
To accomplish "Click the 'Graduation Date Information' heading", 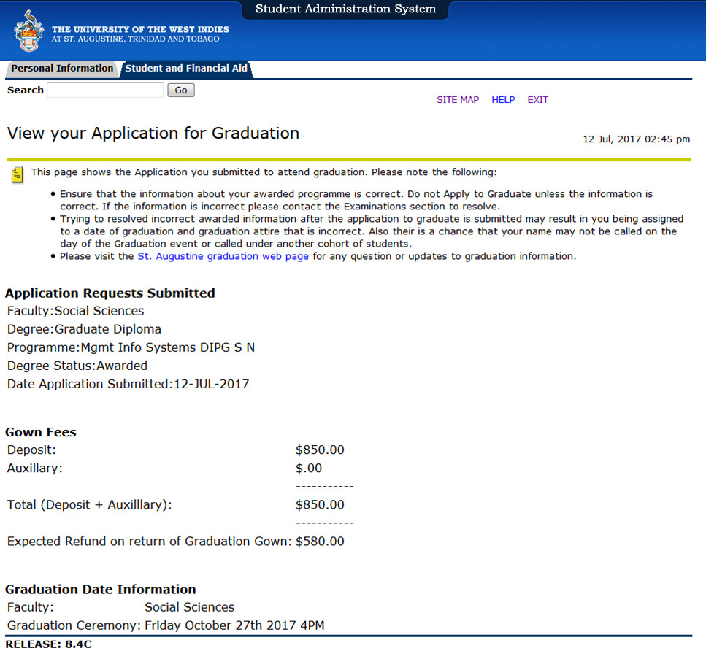I will click(101, 589).
